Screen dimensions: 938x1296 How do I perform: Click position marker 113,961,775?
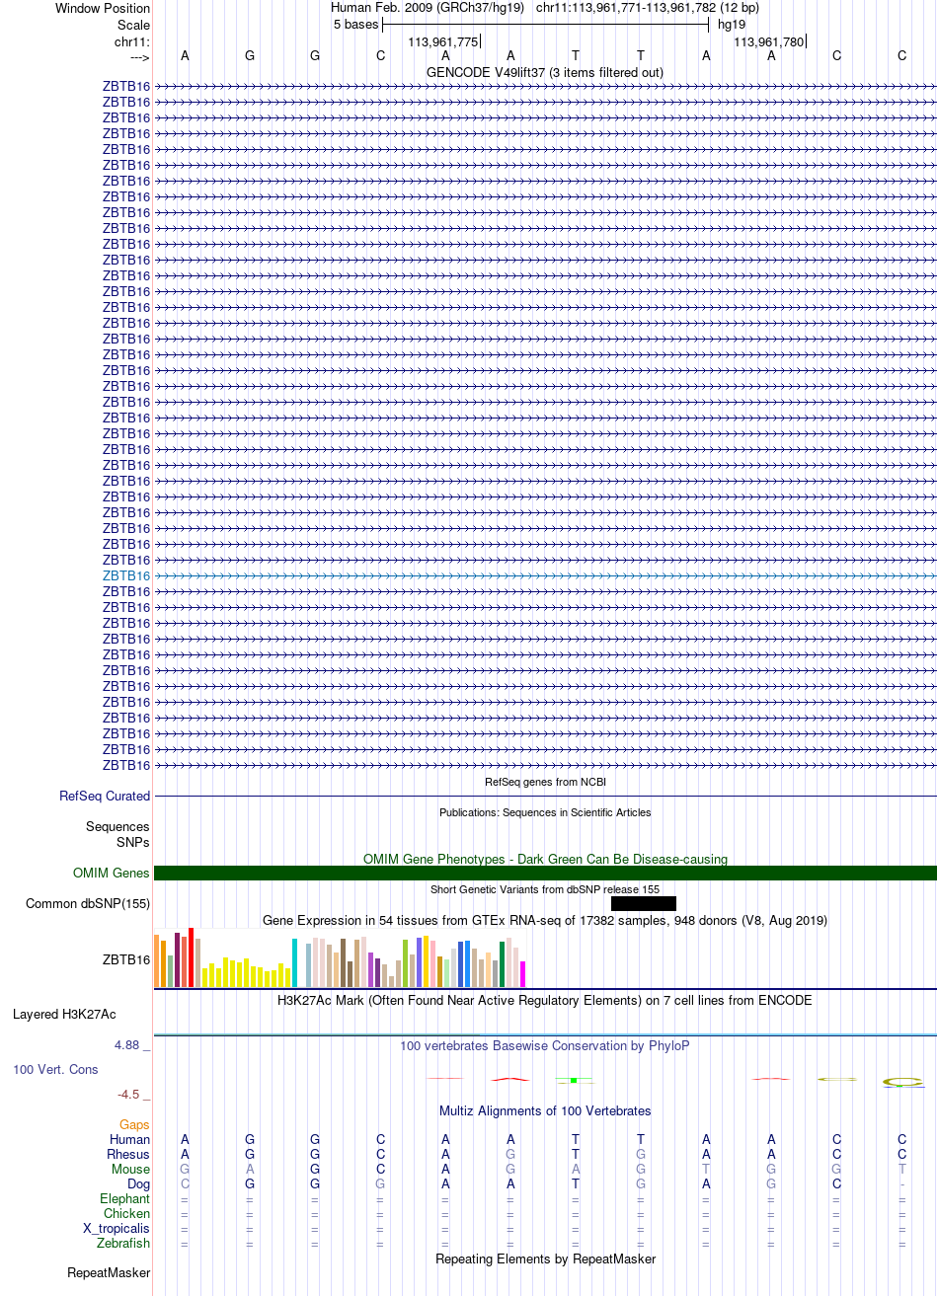[x=443, y=41]
